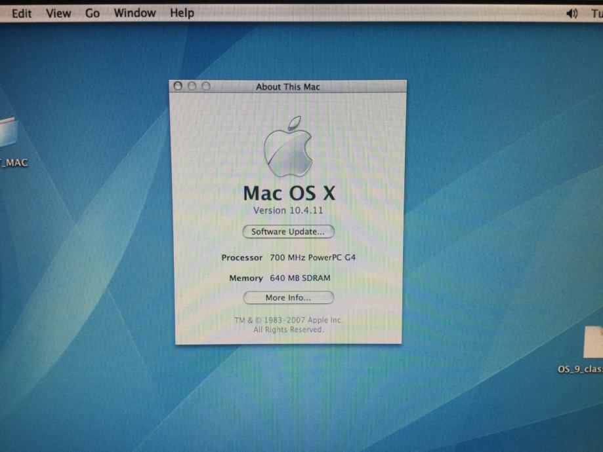This screenshot has height=452, width=603.
Task: Click the About This Mac title bar
Action: pos(288,86)
